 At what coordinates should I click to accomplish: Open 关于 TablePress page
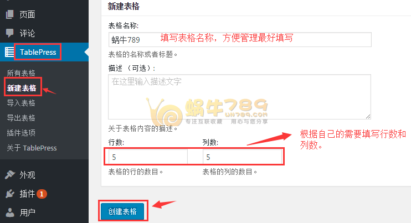(x=32, y=148)
